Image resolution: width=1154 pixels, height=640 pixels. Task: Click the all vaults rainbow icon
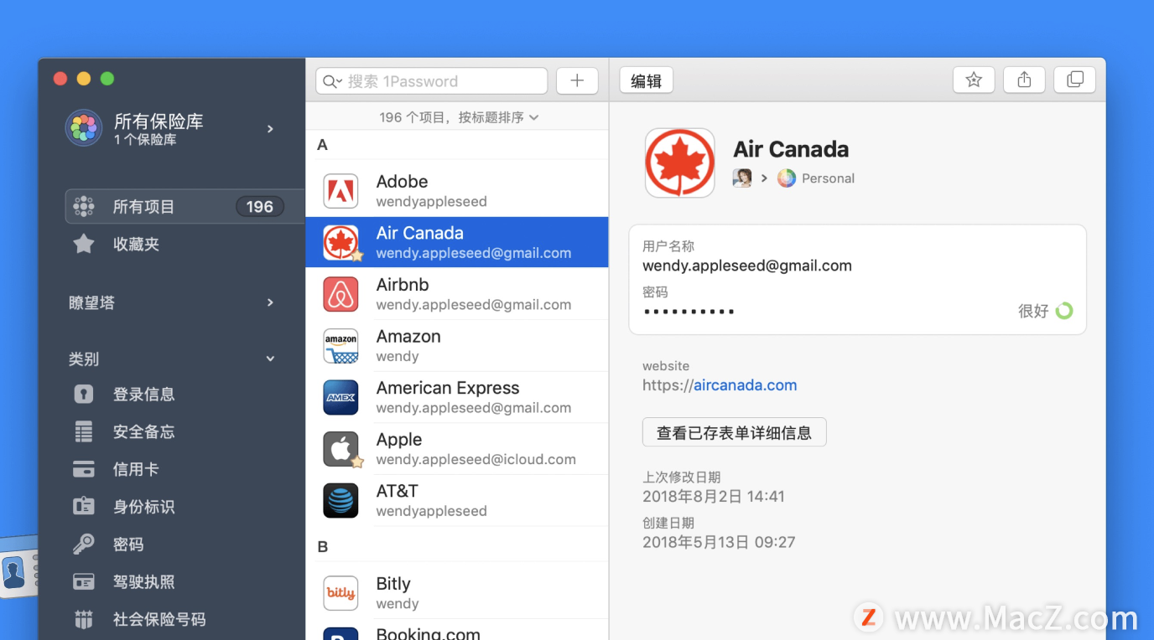[84, 128]
